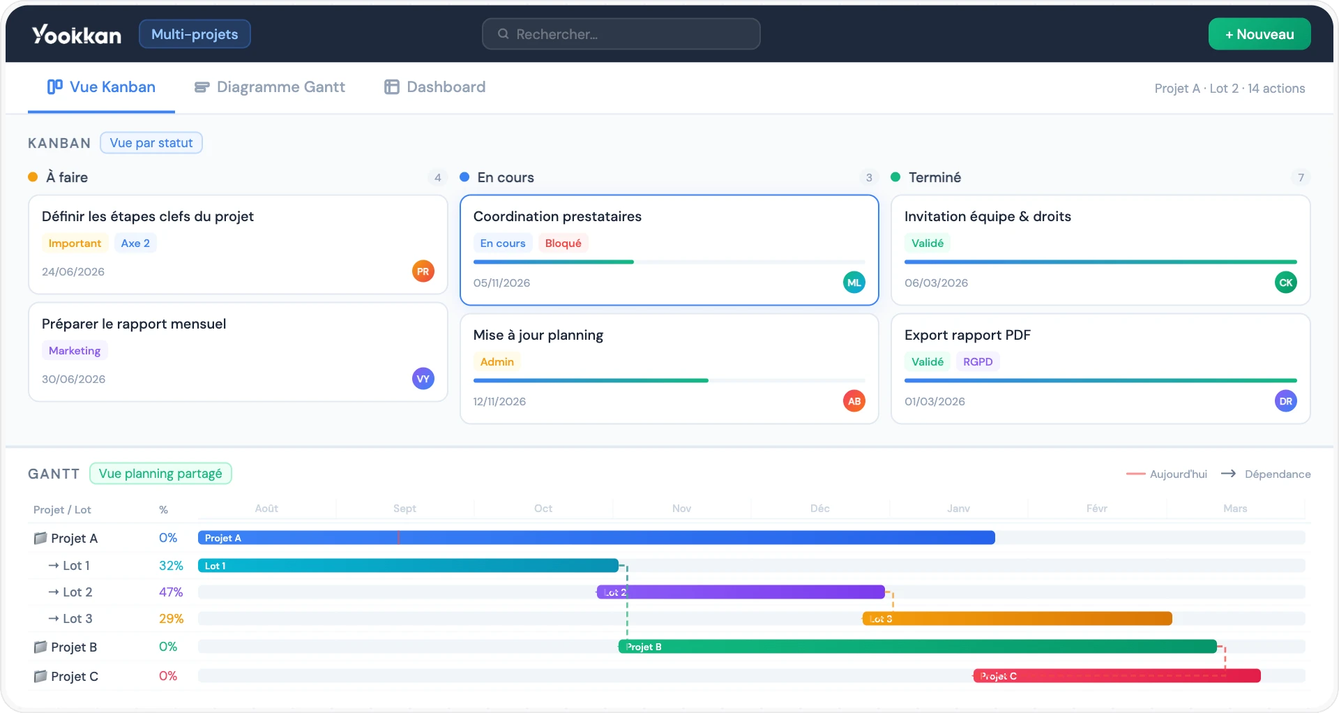Click the Projet B folder icon
The width and height of the screenshot is (1339, 713).
[x=40, y=647]
